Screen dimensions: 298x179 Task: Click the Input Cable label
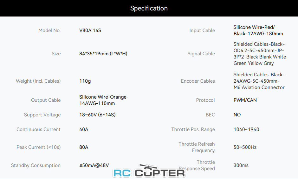(x=202, y=31)
